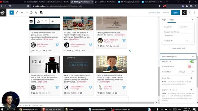This screenshot has height=111, width=198.
Task: Click the block move up/down arrows
Action: coord(46,21)
